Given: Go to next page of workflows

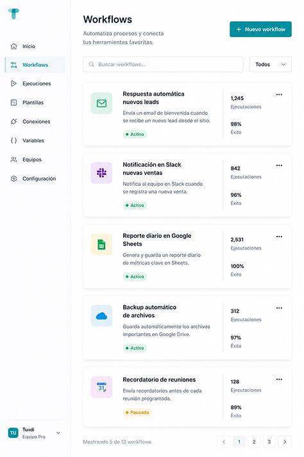Looking at the screenshot, I should click(285, 442).
